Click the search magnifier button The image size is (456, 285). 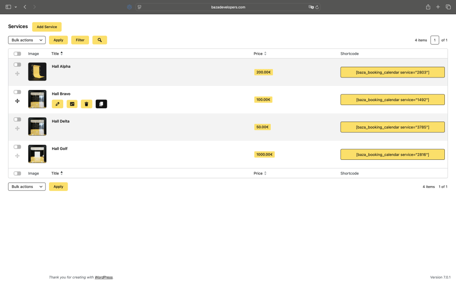coord(99,40)
